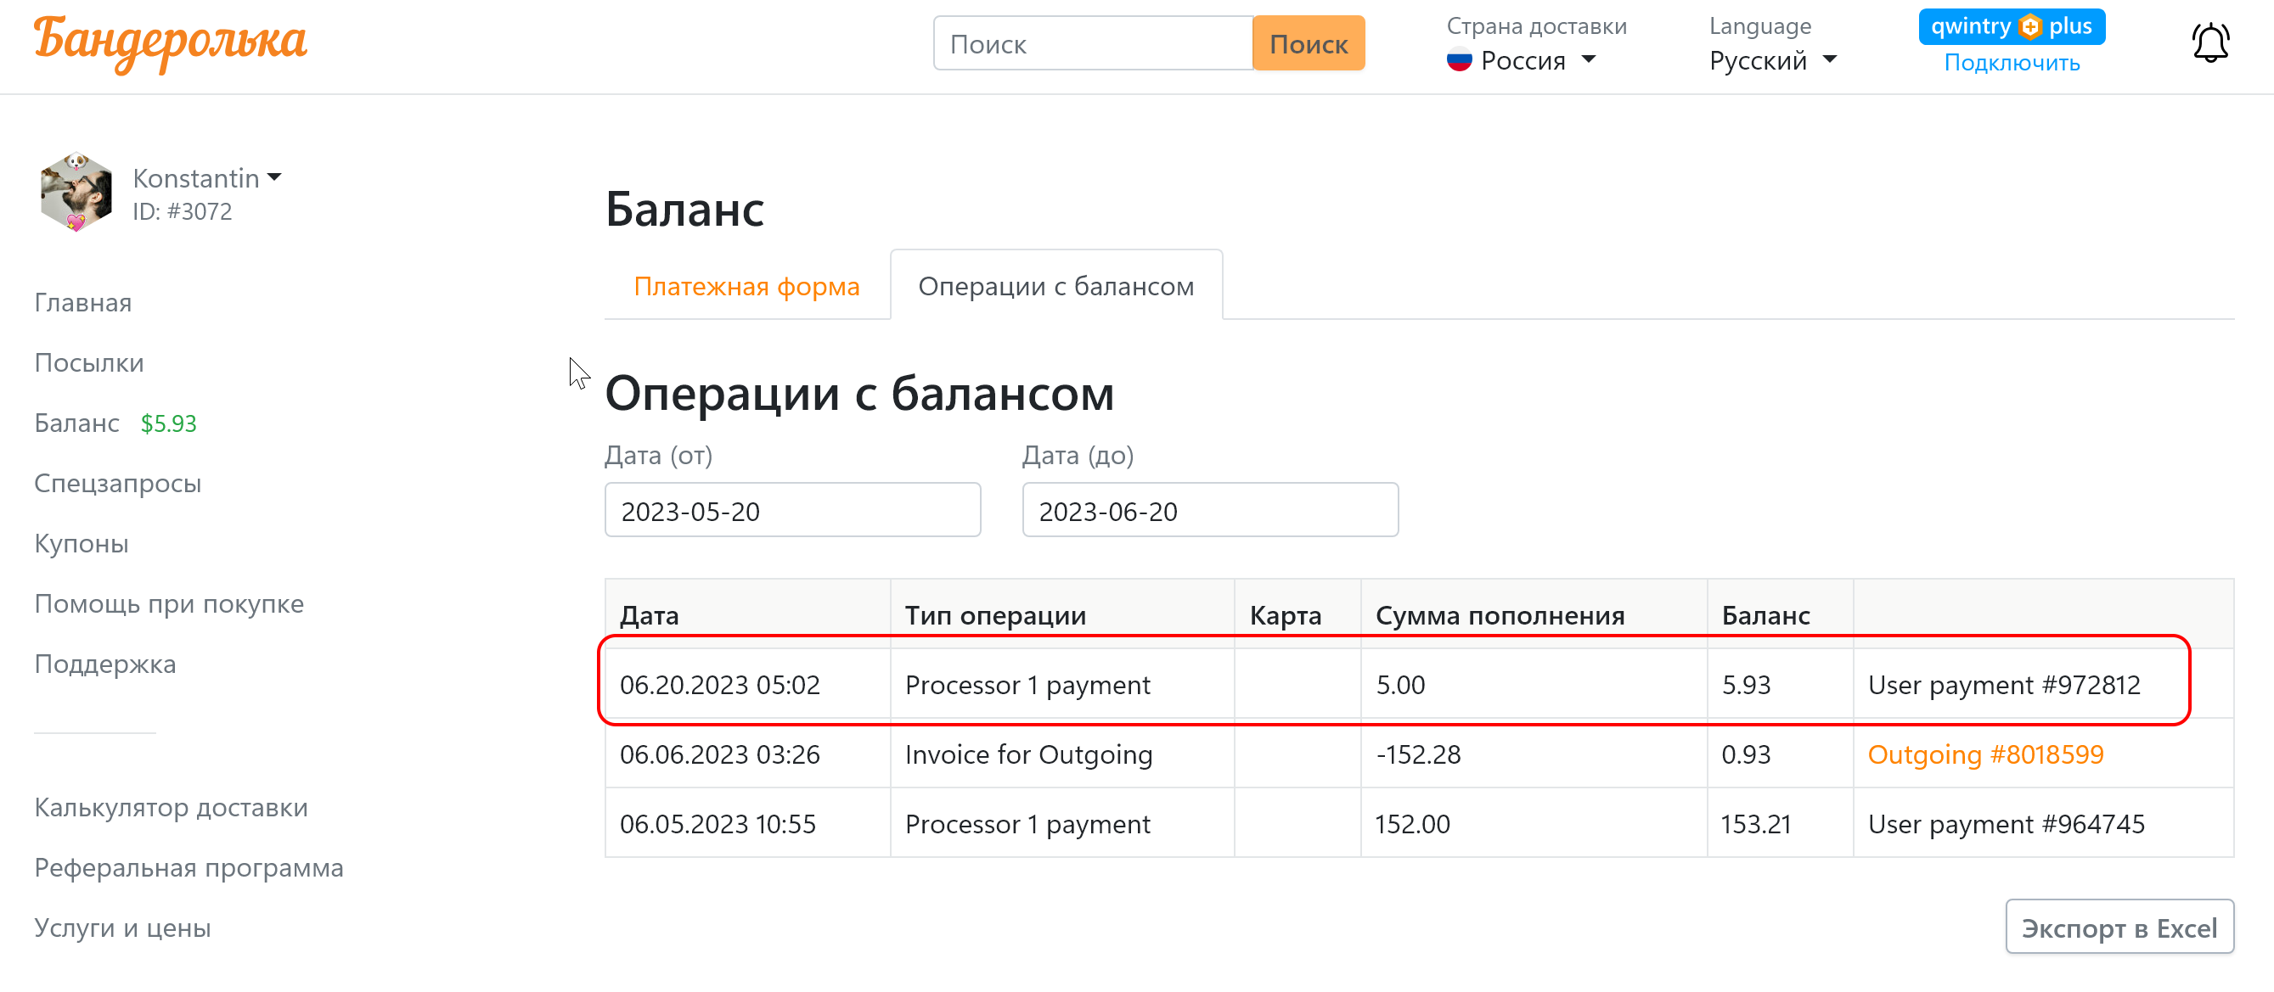Open the Россия delivery country dropdown
2274x992 pixels.
pyautogui.click(x=1523, y=60)
